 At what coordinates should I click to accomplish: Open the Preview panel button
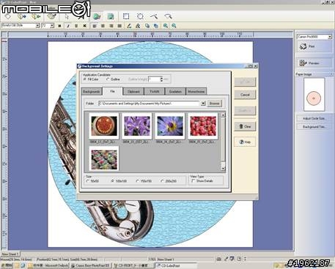314,63
